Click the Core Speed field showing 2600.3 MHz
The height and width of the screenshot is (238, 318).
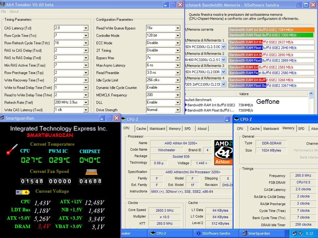coord(165,210)
